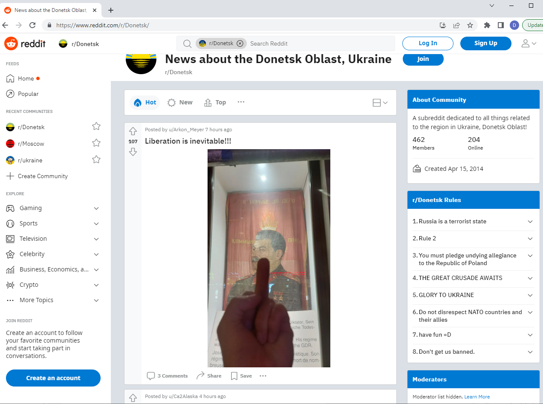This screenshot has height=404, width=543.
Task: Save the post using the bookmark icon
Action: pyautogui.click(x=234, y=376)
